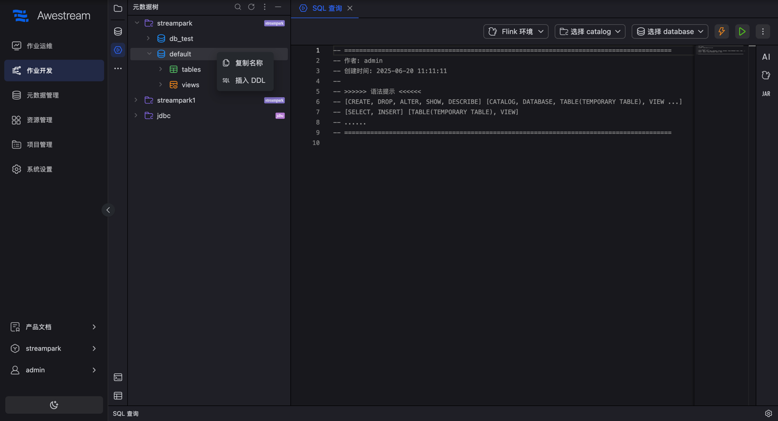Screen dimensions: 778x421
Task: Click the code minimap preview in editor
Action: coord(720,50)
